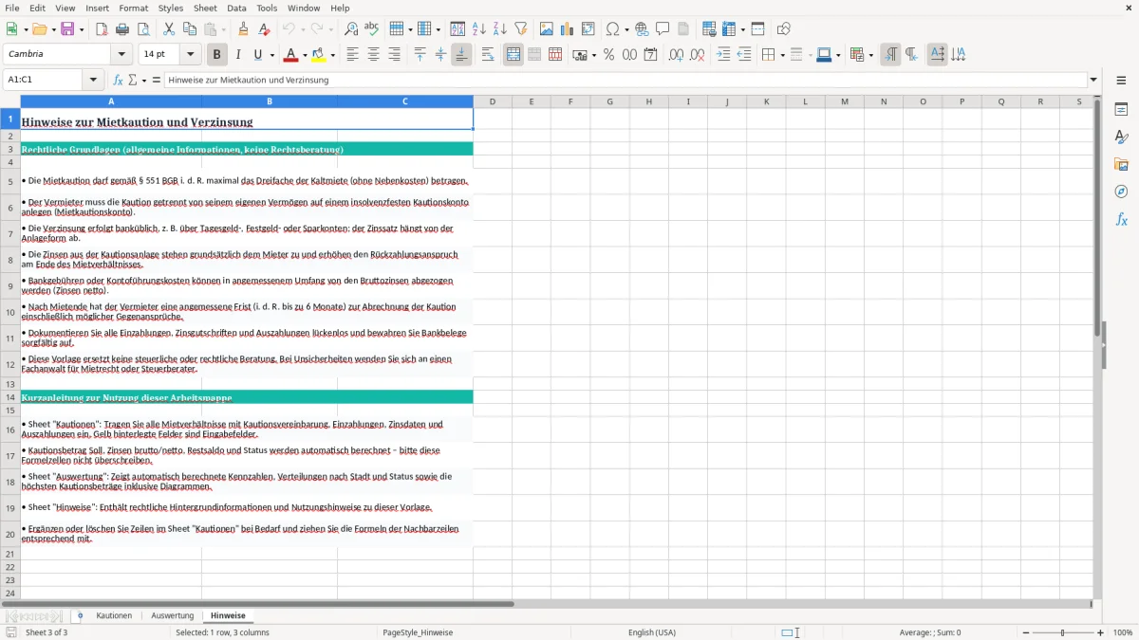Export directly as PDF
Screen dimensions: 1139x640
pyautogui.click(x=102, y=29)
